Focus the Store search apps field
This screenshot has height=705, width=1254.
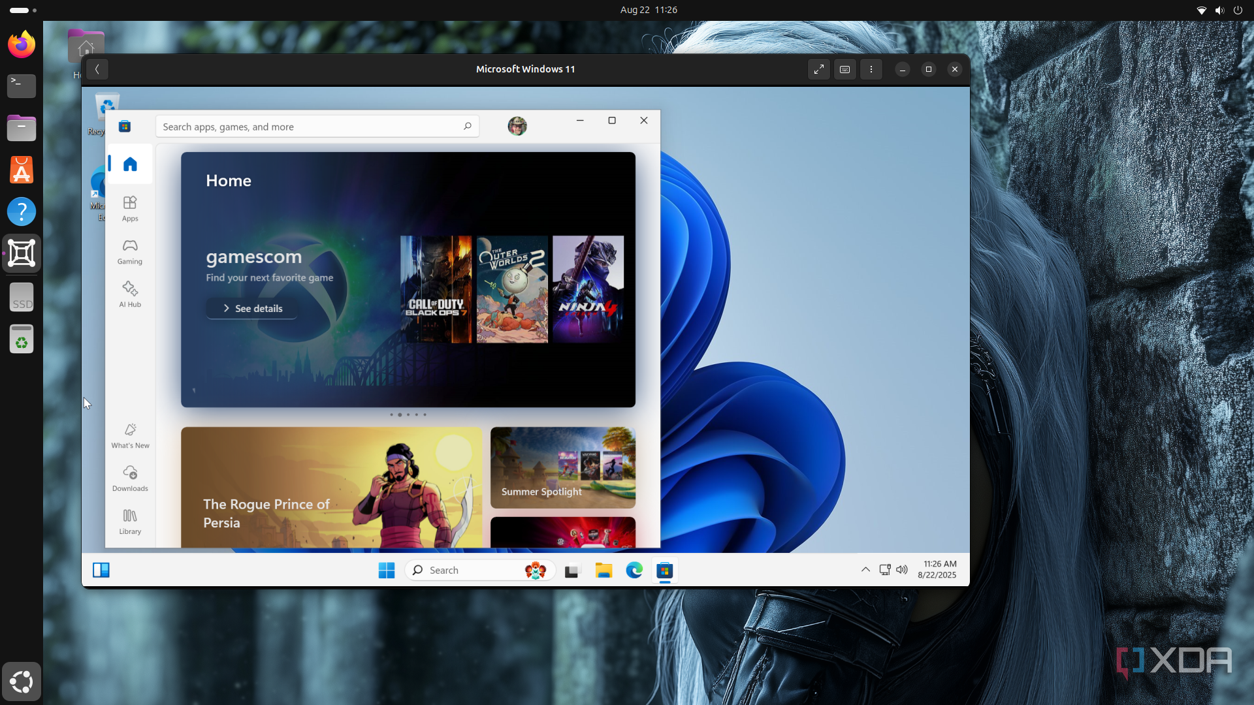click(317, 127)
